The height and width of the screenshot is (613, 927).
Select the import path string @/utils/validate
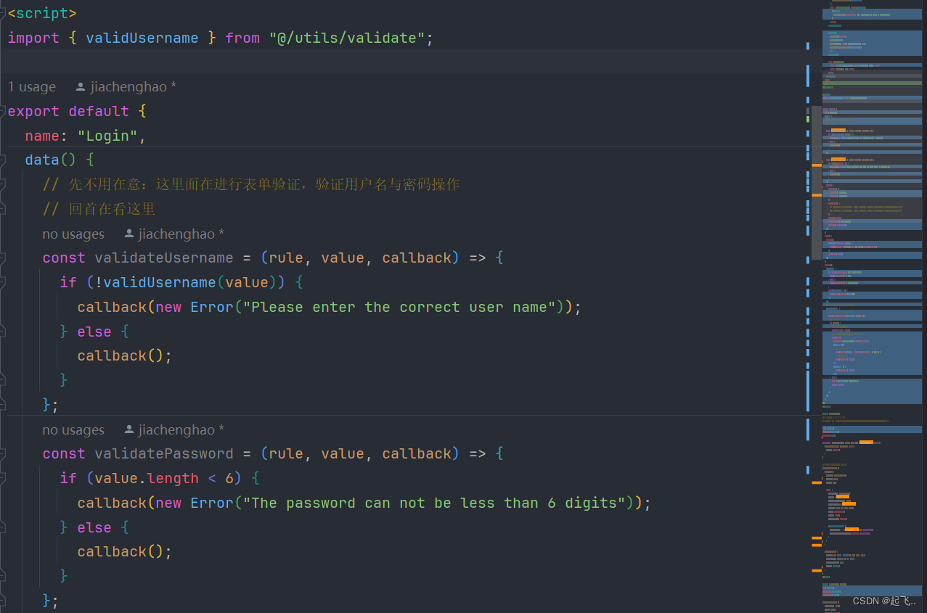[348, 38]
